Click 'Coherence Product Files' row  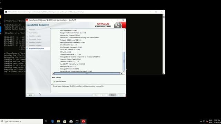click(x=70, y=59)
